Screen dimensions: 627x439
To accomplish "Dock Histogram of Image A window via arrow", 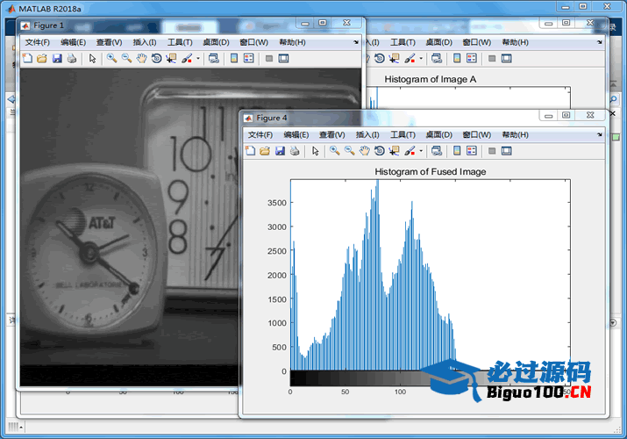I will (600, 42).
